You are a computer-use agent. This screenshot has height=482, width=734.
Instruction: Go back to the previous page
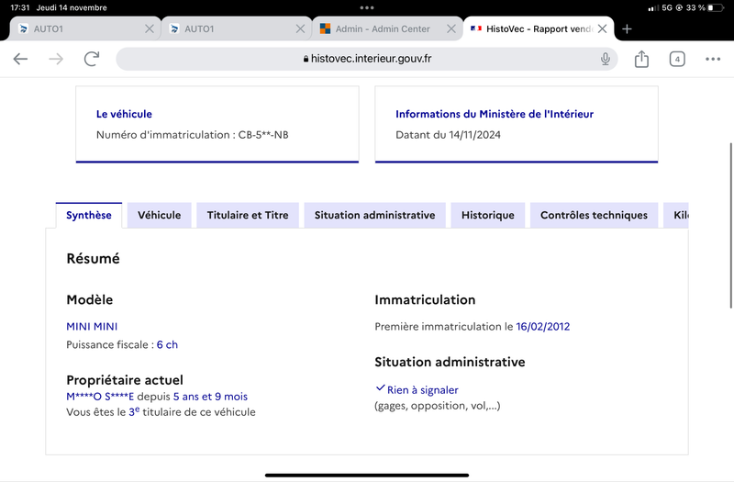pos(20,59)
